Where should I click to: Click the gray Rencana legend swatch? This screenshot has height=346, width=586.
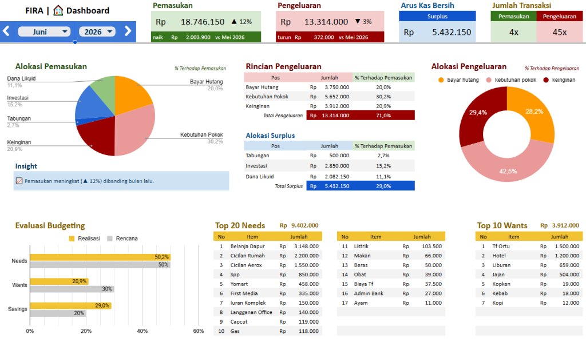[x=110, y=238]
